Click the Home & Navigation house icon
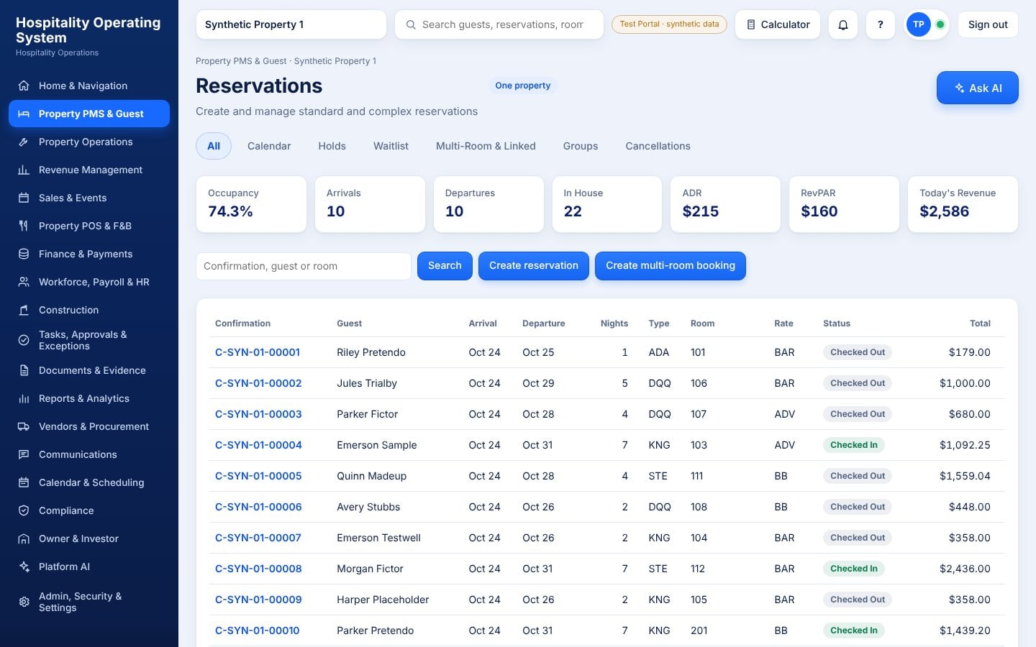1036x647 pixels. coord(24,86)
